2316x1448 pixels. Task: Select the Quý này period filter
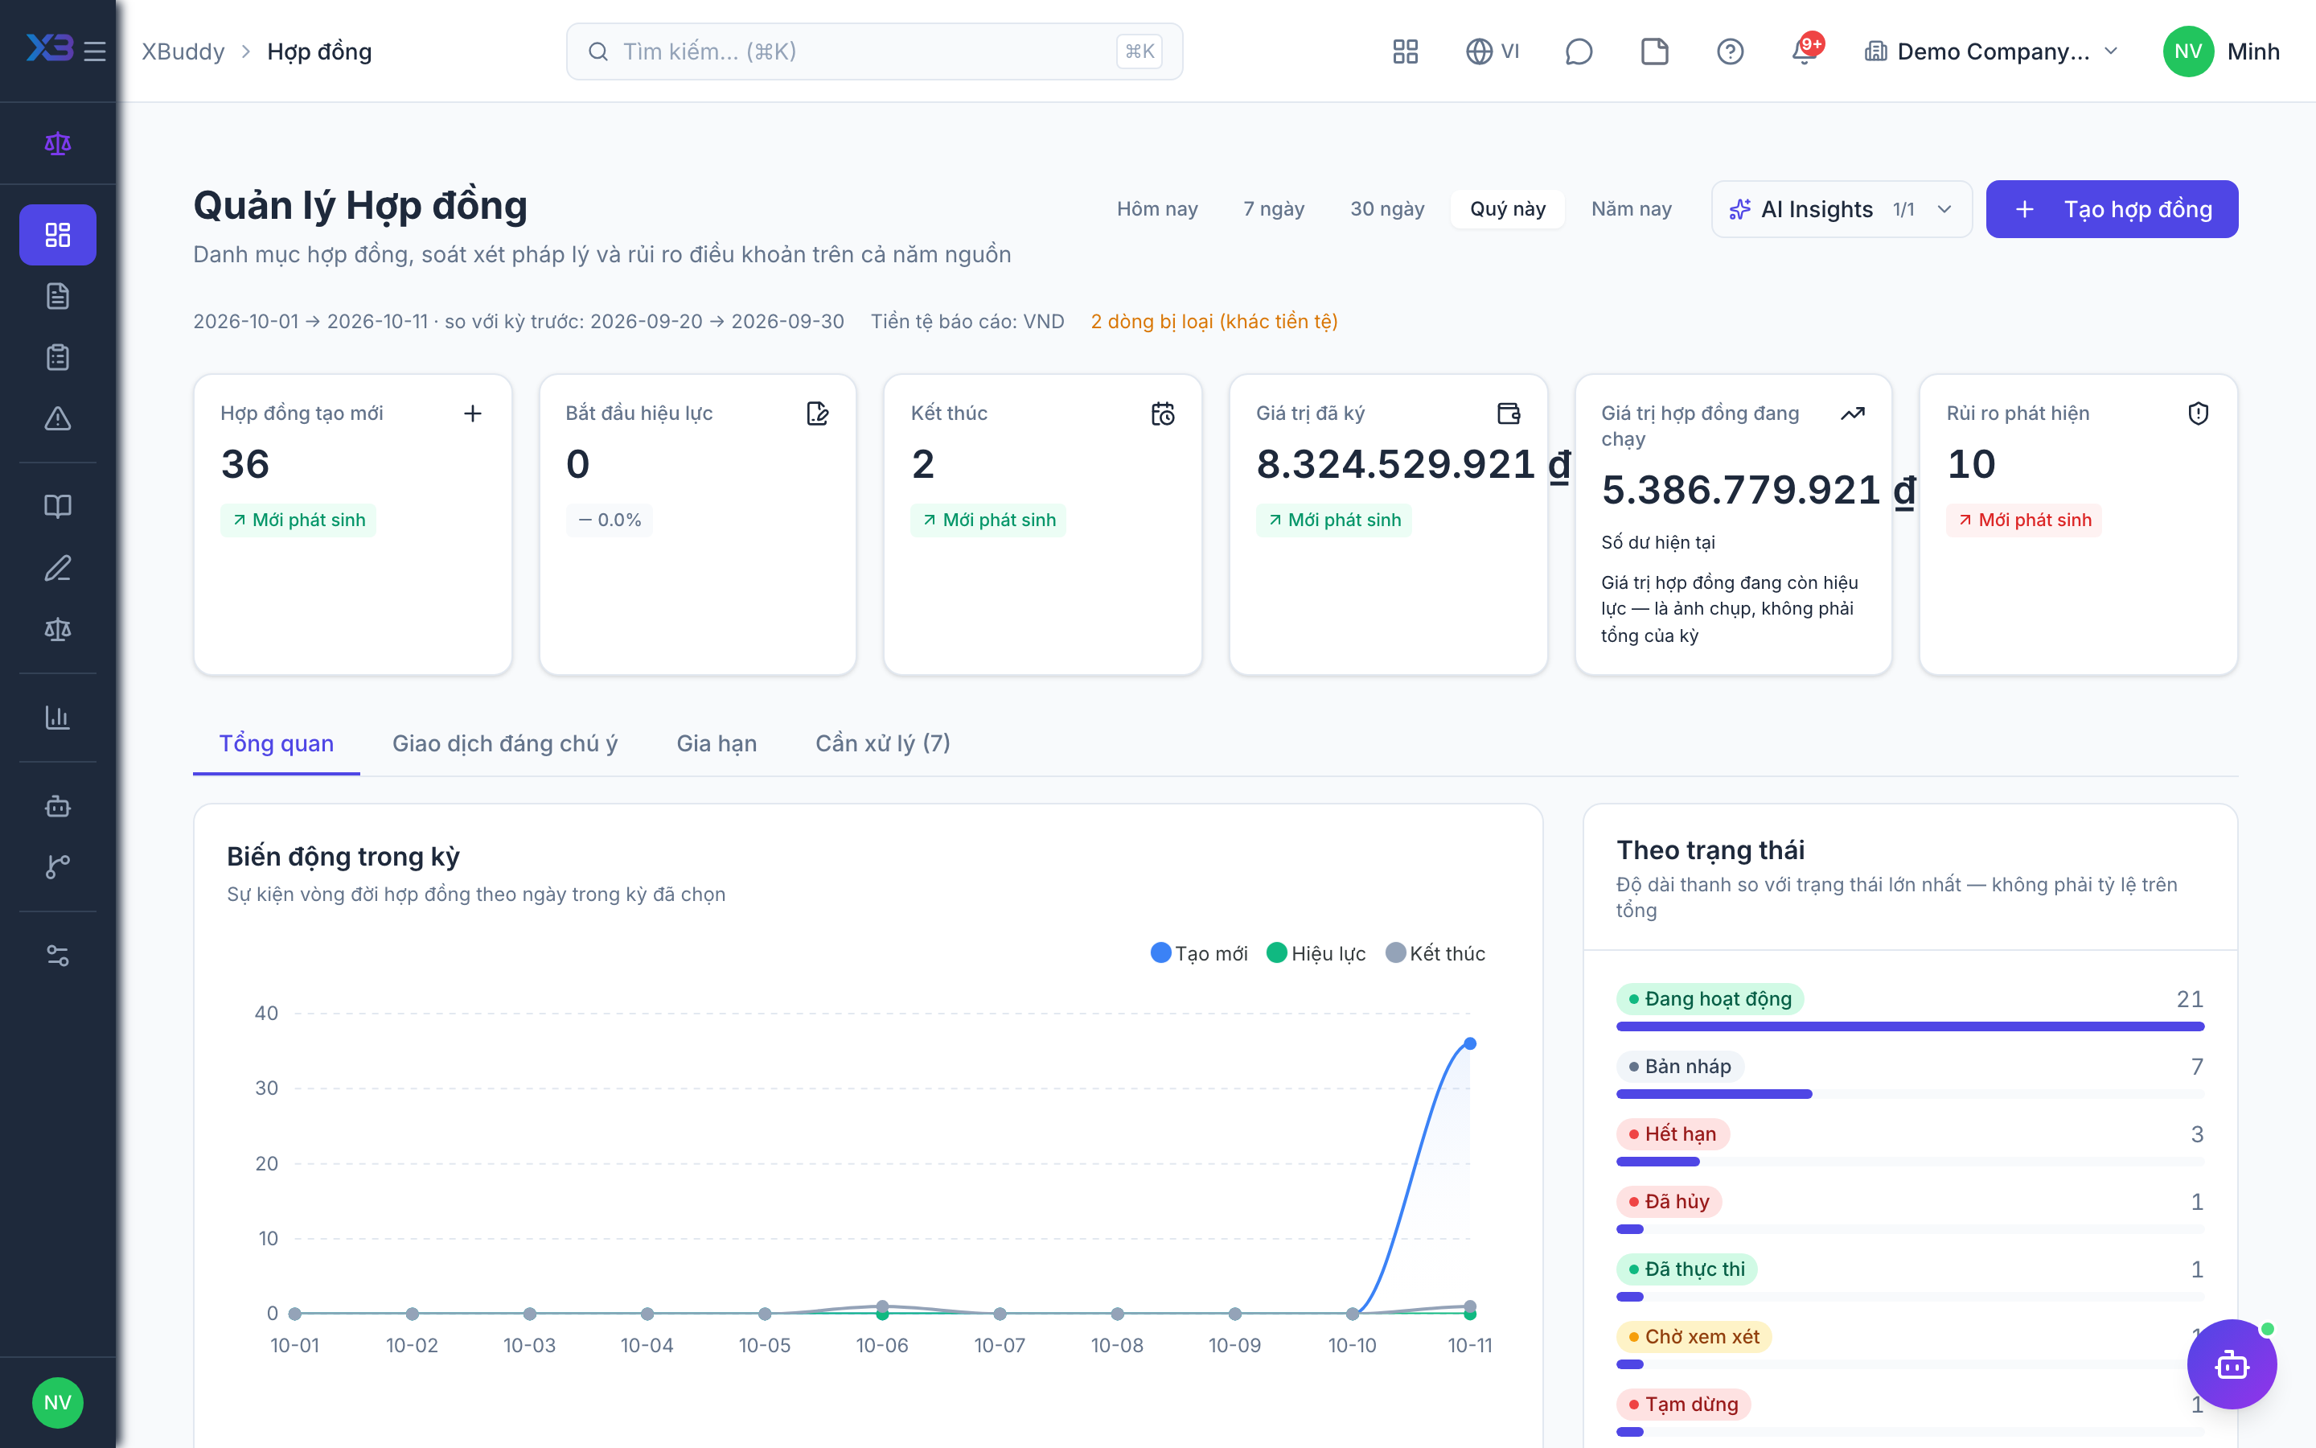point(1507,209)
